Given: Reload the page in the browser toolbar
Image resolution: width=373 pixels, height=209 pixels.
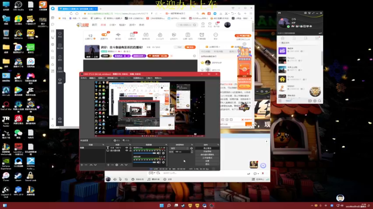Looking at the screenshot, I should (x=71, y=13).
